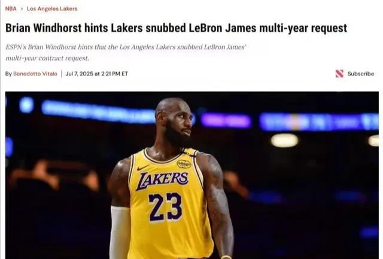The image size is (383, 259).
Task: Click the Nike swoosh on the jersey
Action: [143, 167]
